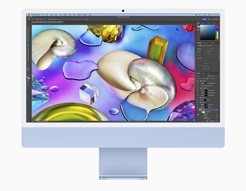
Task: Open the Normal blend mode dropdown
Action: pyautogui.click(x=202, y=76)
